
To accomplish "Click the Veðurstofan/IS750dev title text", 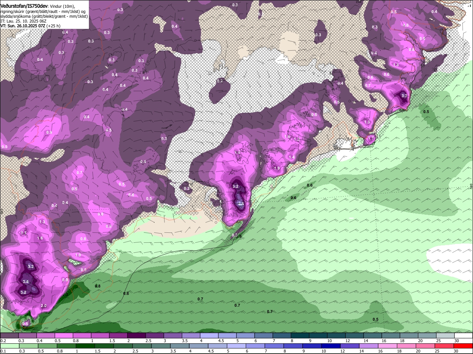I will (x=24, y=6).
